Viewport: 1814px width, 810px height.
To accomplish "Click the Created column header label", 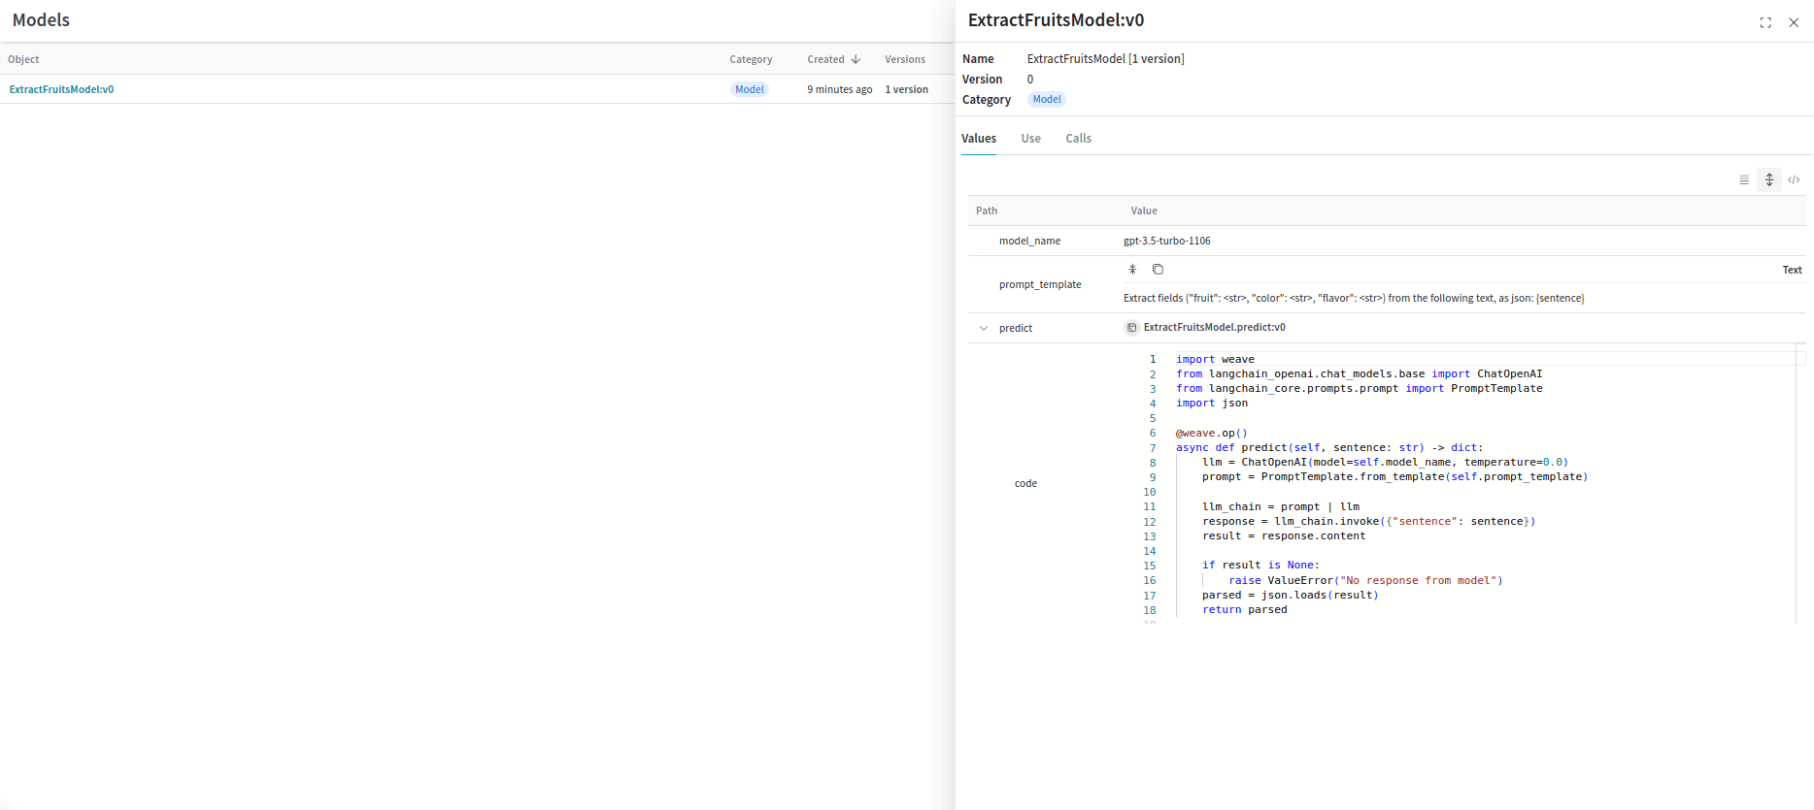I will (x=825, y=59).
